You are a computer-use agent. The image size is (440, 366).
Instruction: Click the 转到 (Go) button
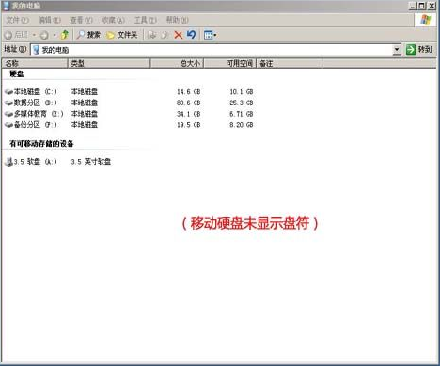(419, 49)
